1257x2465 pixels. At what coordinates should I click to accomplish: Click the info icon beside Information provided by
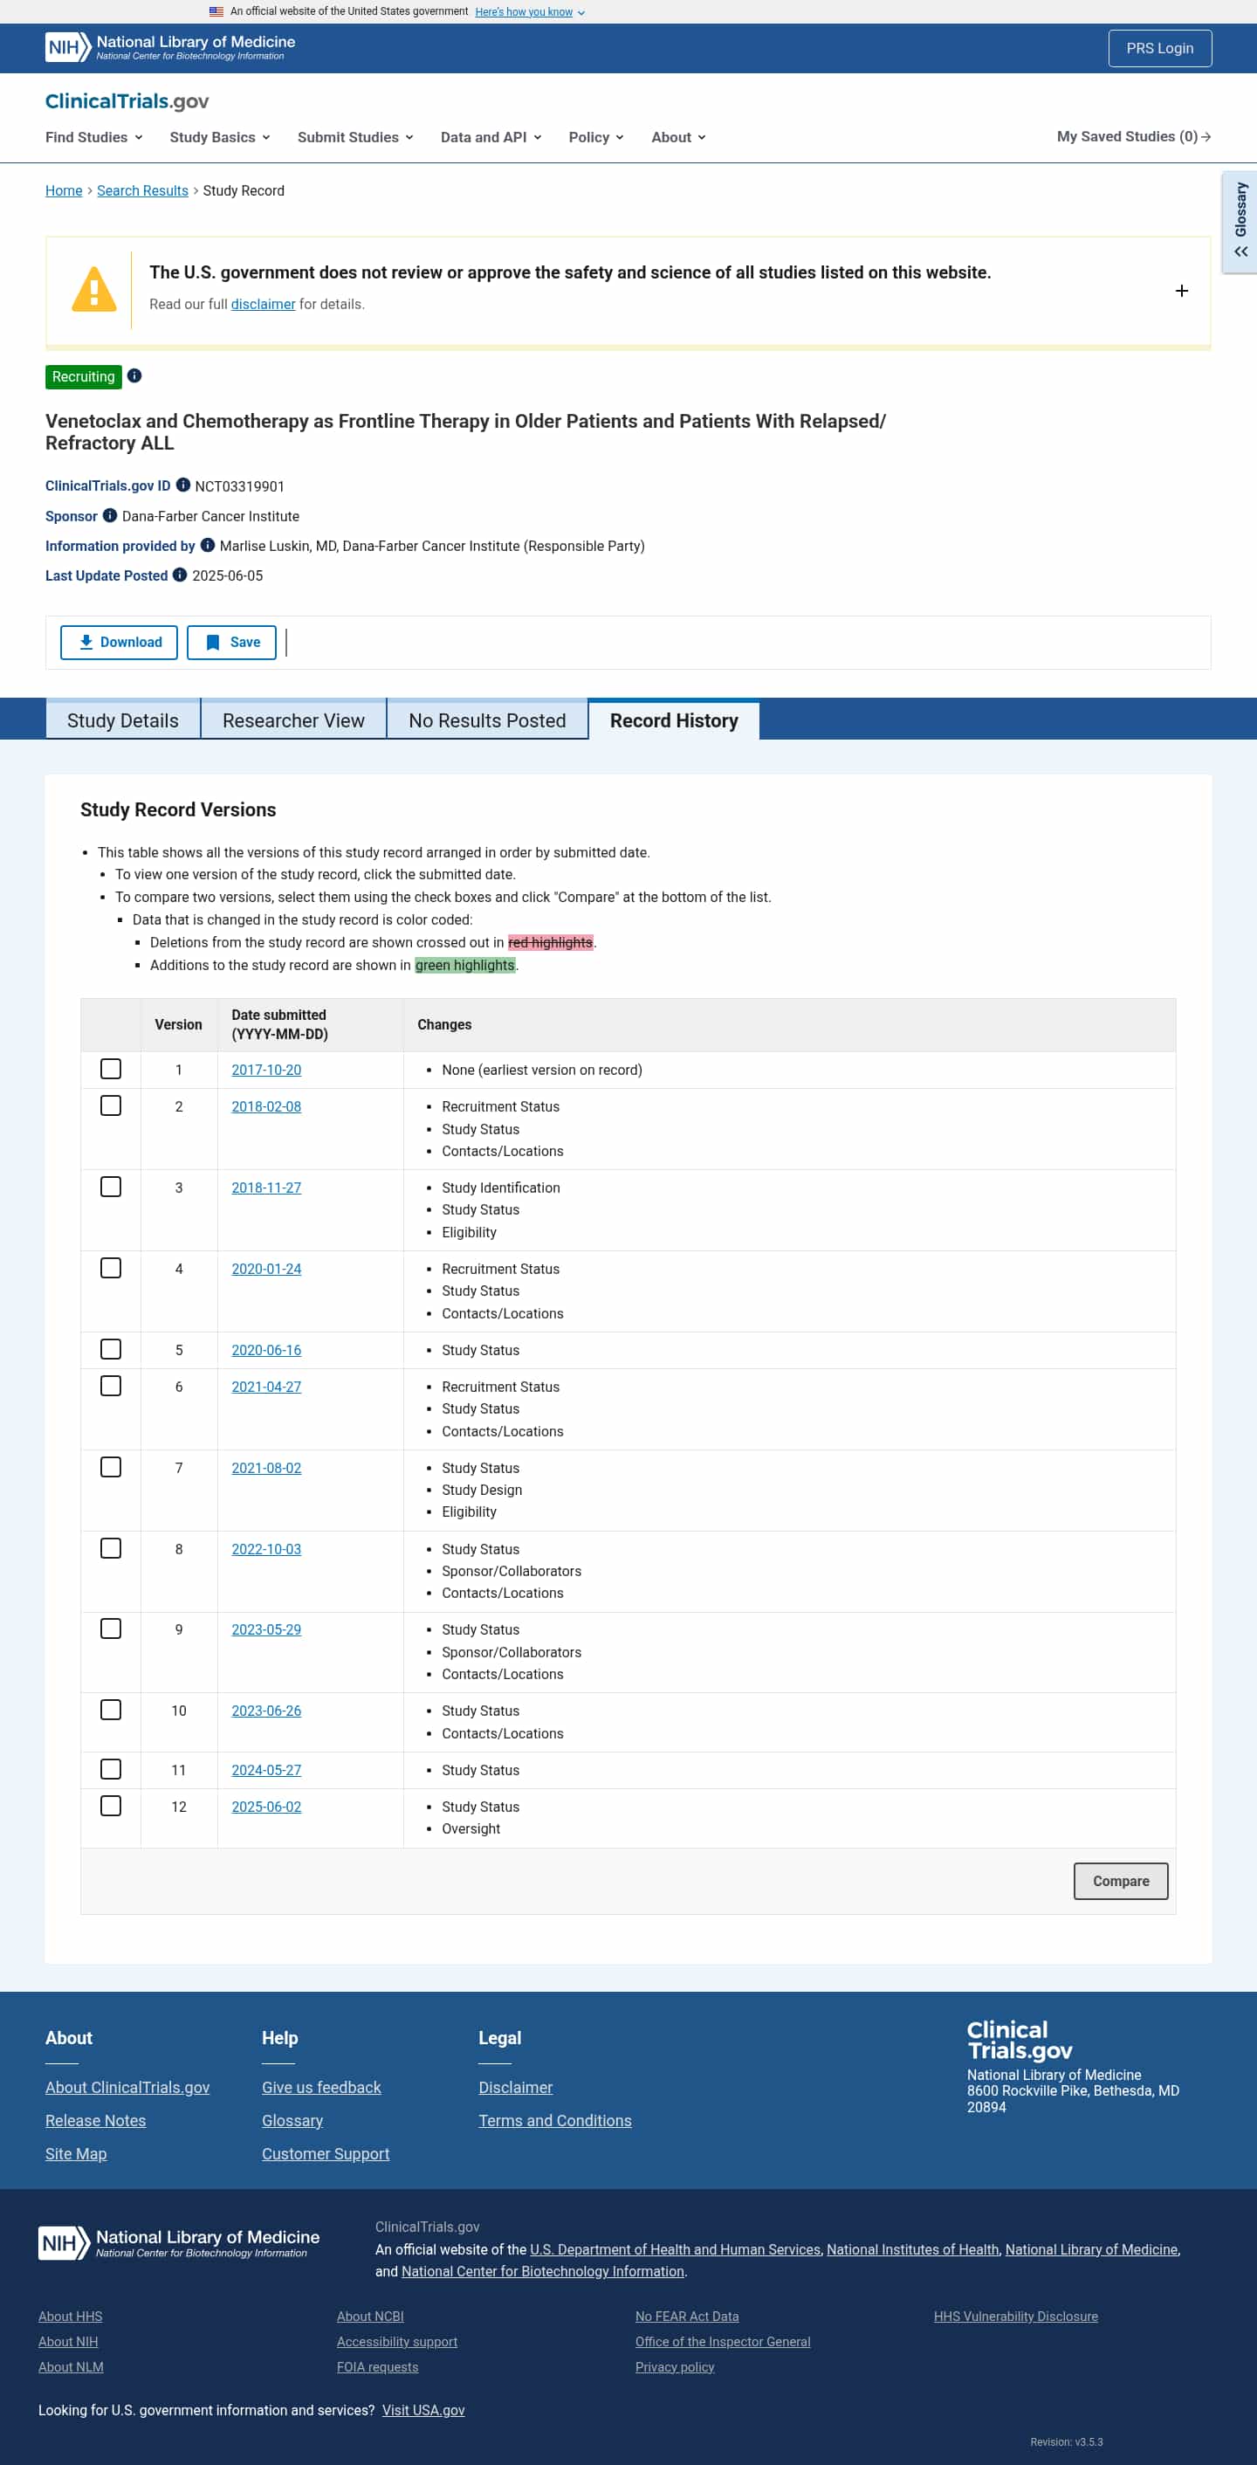[208, 546]
